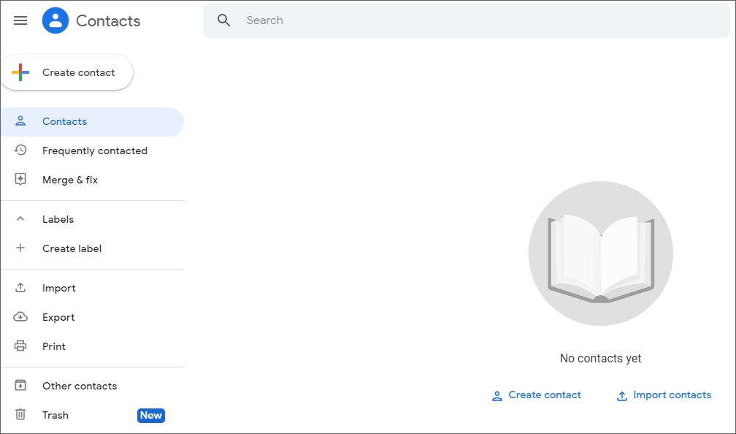The image size is (736, 434).
Task: Open the Trash bin icon
Action: tap(21, 415)
